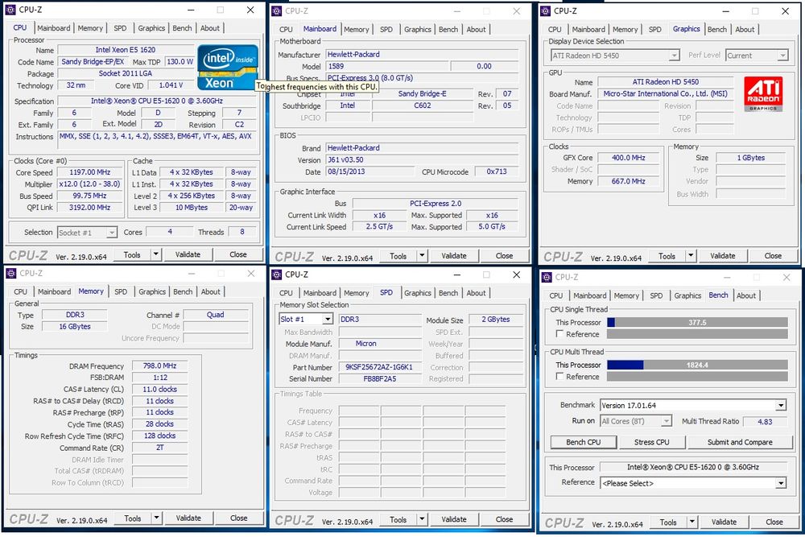
Task: Click Graphics Memory clock value 667.0 MHz
Action: click(629, 181)
